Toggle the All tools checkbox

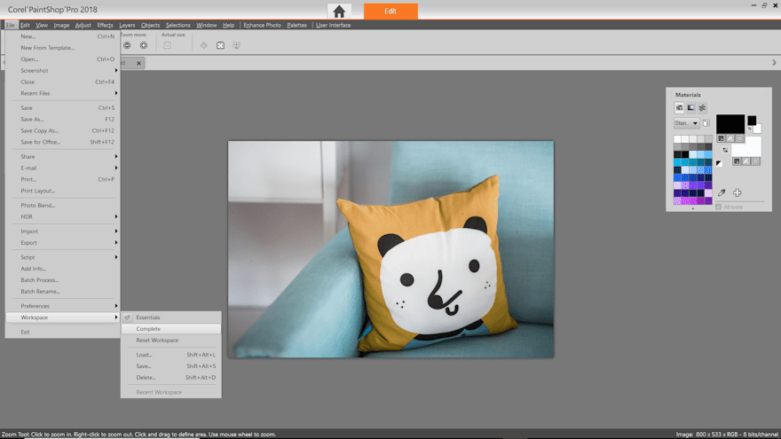[719, 207]
